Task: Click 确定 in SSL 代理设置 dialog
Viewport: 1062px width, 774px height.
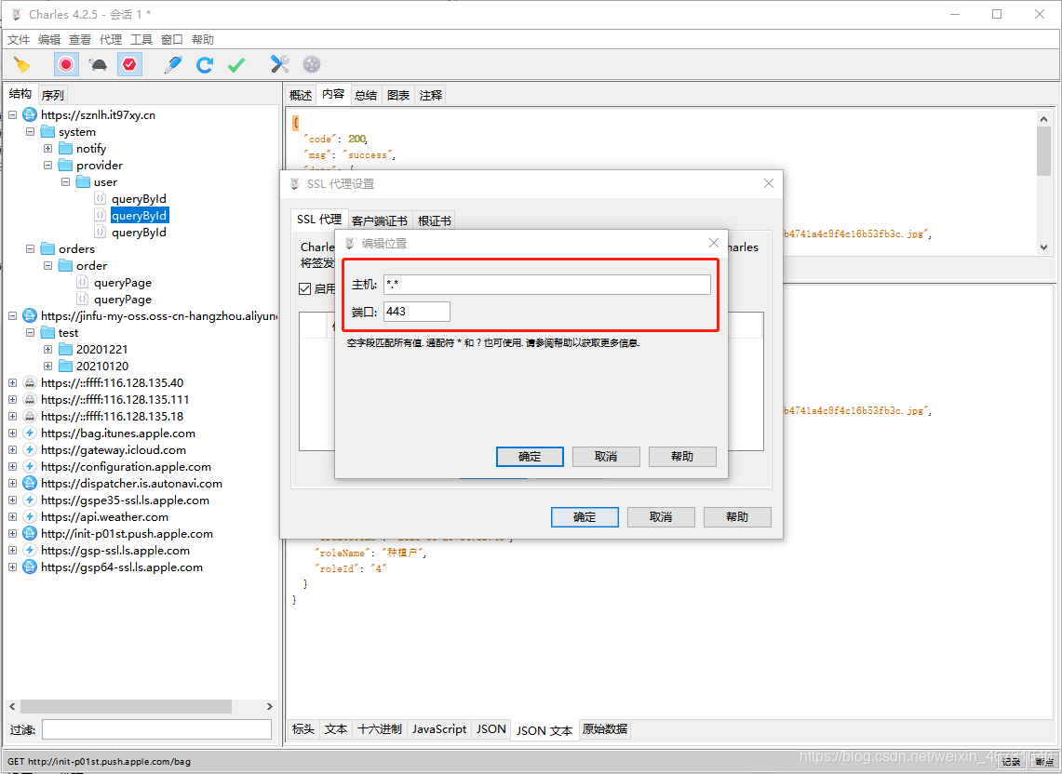Action: coord(585,516)
